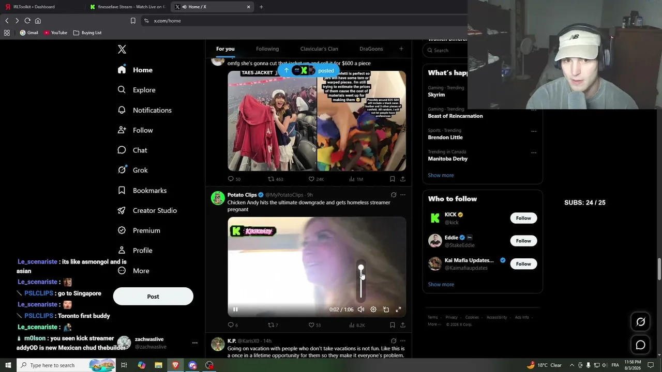
Task: Click the Post button
Action: (153, 297)
